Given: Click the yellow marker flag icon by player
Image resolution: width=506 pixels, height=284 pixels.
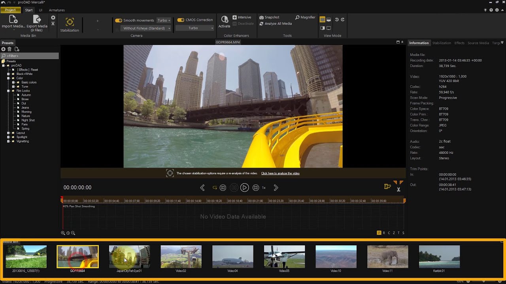Looking at the screenshot, I should point(387,187).
